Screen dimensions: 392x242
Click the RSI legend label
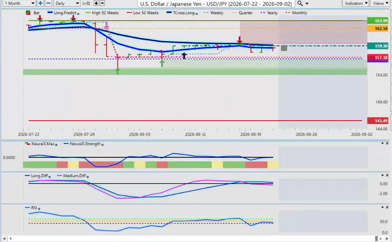(x=34, y=207)
